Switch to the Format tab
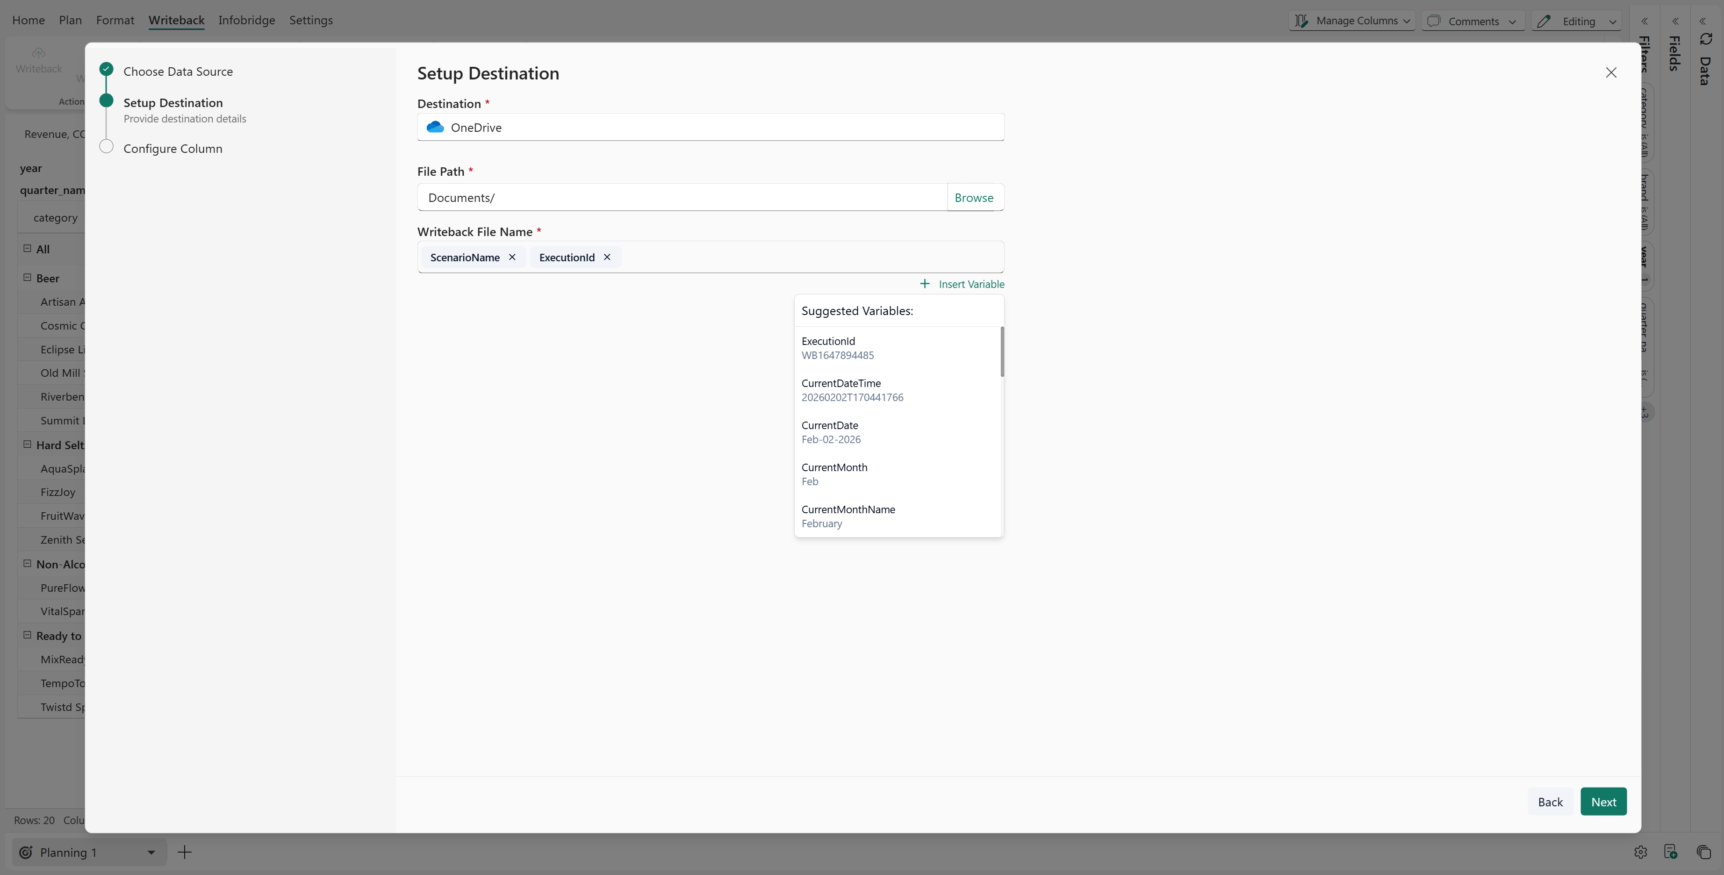 pos(115,20)
